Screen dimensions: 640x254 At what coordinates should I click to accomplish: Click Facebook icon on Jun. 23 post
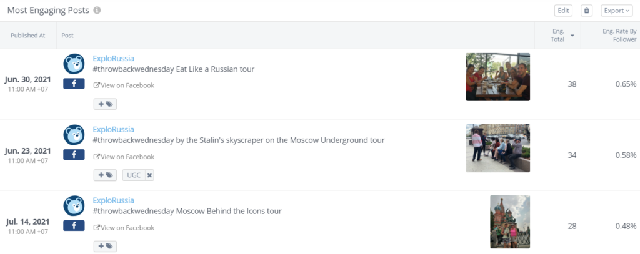click(74, 155)
